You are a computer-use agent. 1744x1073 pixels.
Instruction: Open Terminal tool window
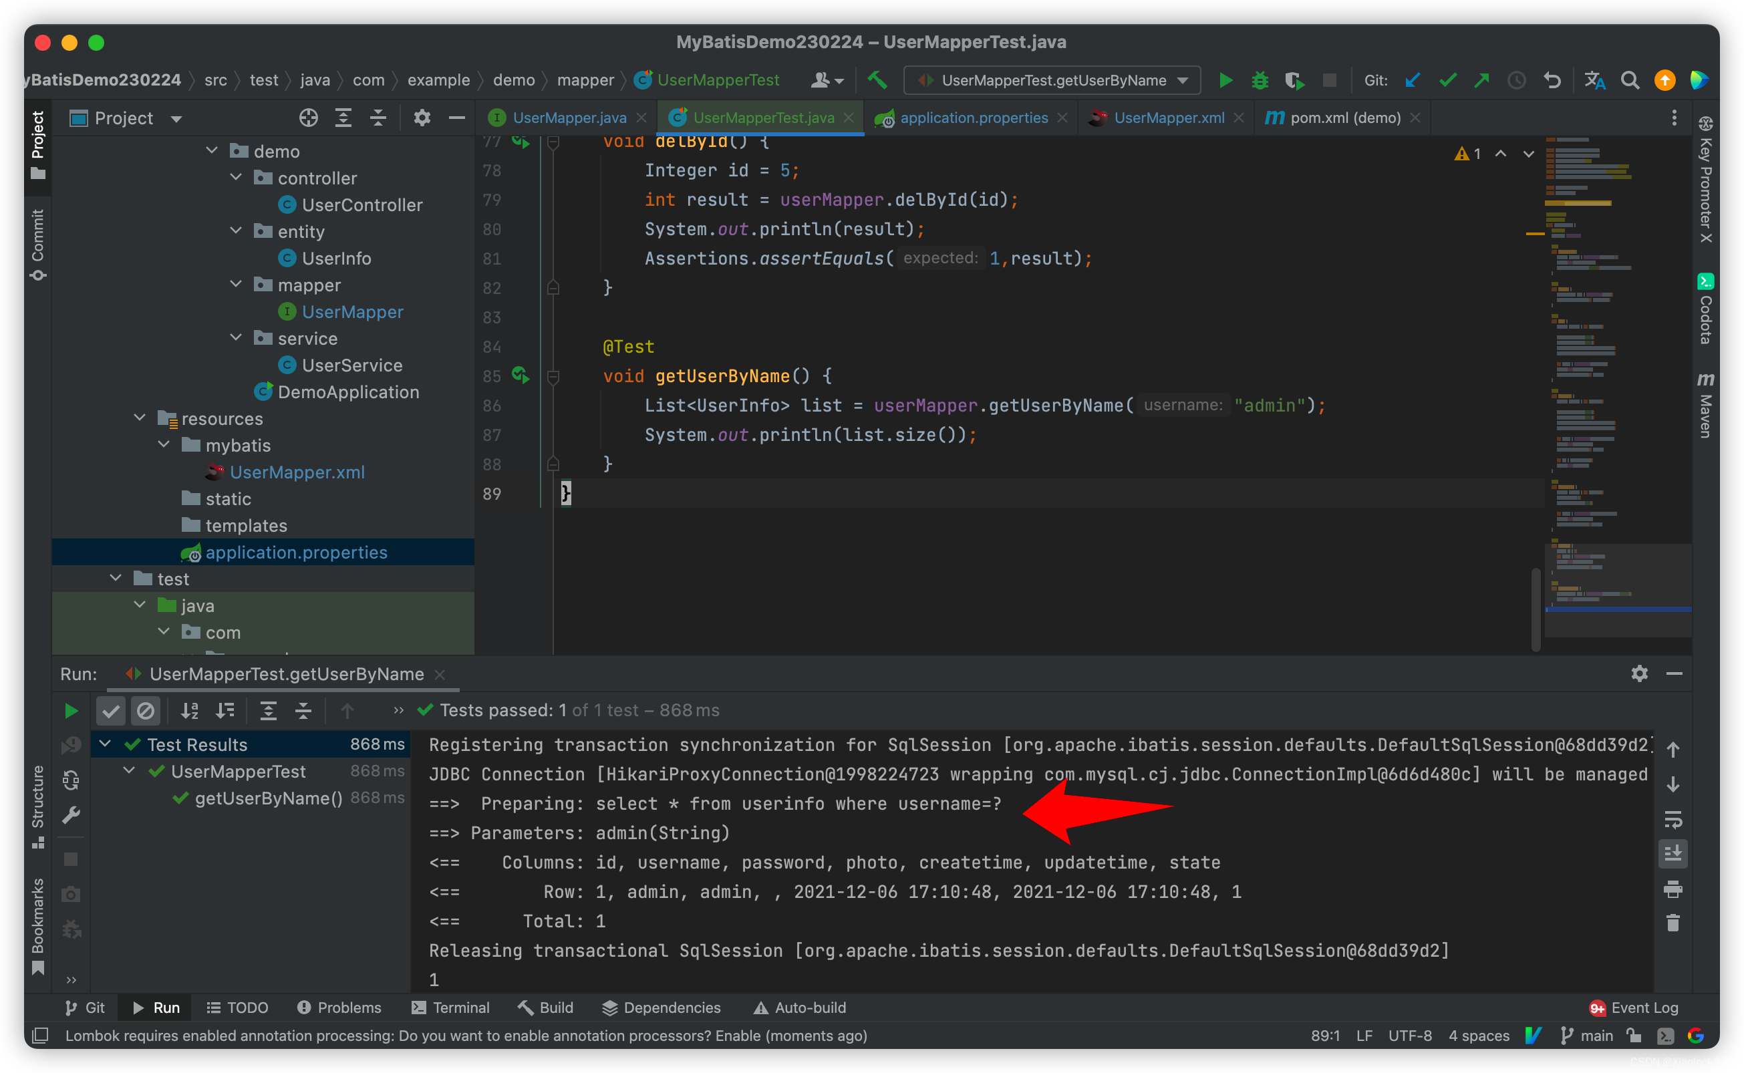click(450, 1007)
